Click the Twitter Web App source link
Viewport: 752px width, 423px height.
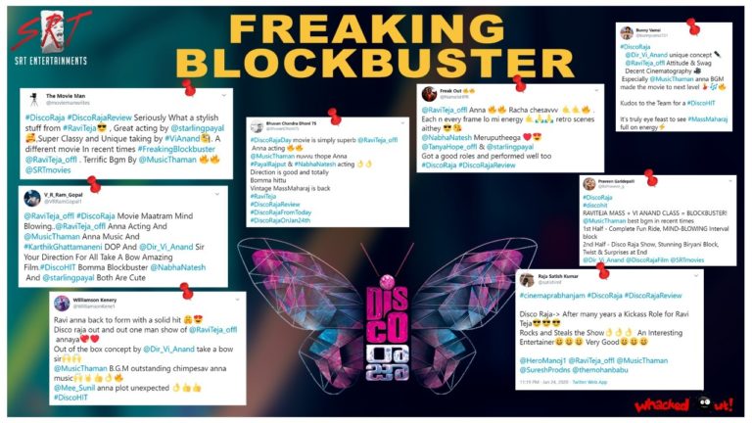tap(589, 382)
